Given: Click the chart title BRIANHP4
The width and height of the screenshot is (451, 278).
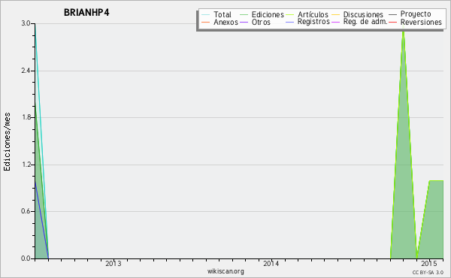Looking at the screenshot, I should [86, 13].
